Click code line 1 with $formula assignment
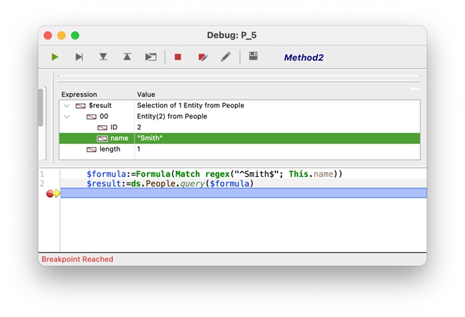 click(x=215, y=174)
